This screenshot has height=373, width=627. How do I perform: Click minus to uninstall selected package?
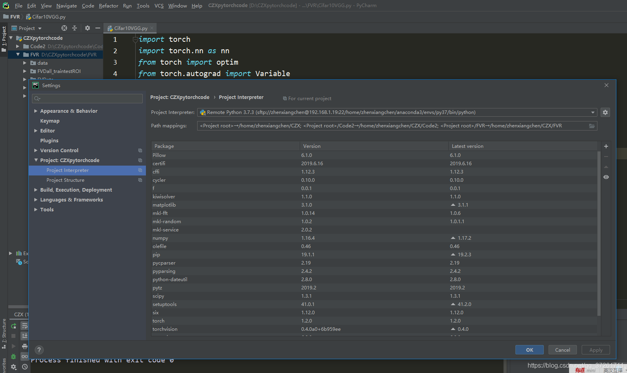(x=606, y=157)
